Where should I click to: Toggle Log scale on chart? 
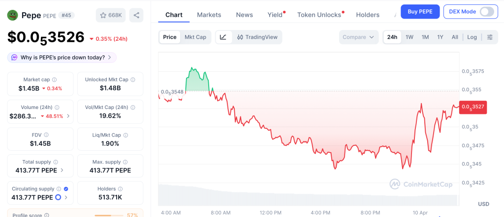[472, 37]
